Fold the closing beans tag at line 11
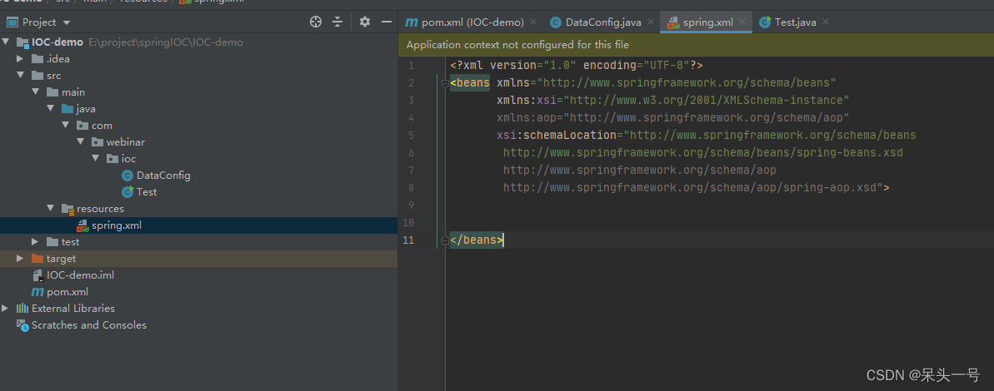This screenshot has height=391, width=994. coord(444,240)
